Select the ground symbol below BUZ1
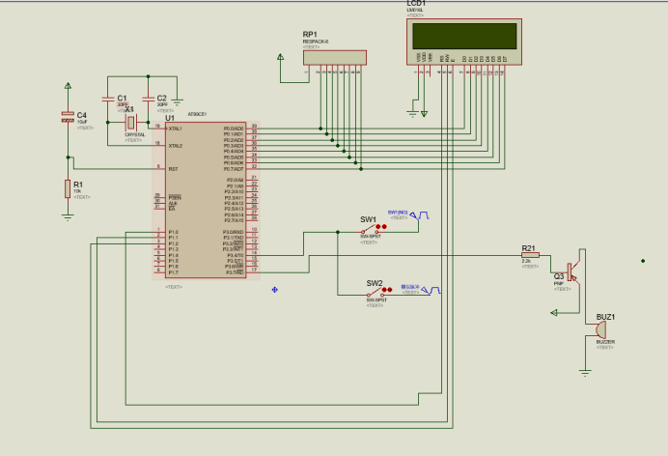 coord(585,373)
